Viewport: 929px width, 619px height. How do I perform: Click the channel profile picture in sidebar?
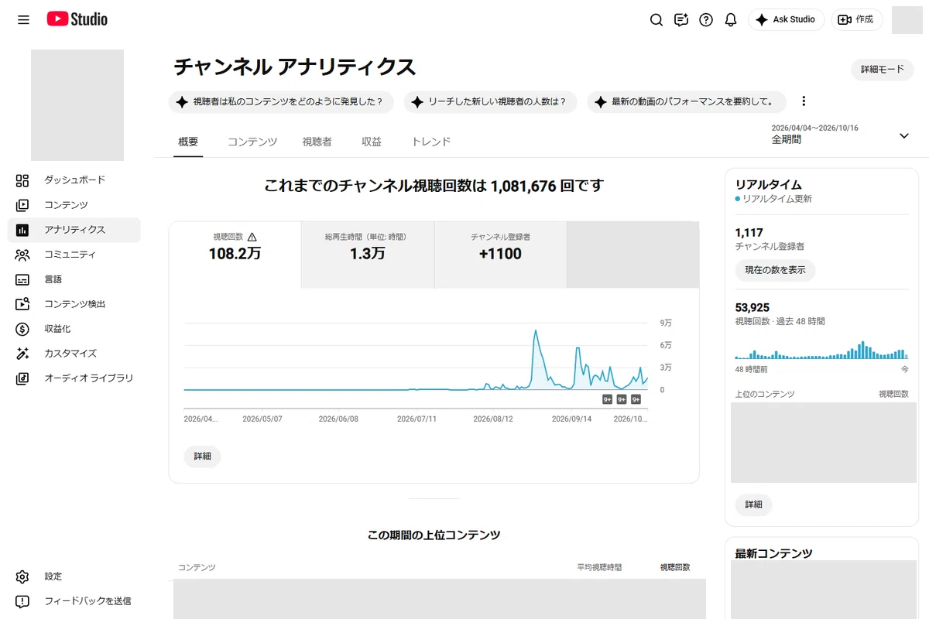[x=77, y=105]
